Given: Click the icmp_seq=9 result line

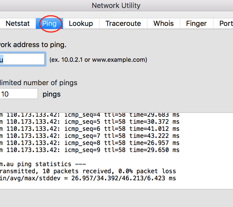Looking at the screenshot, I should (x=90, y=150).
